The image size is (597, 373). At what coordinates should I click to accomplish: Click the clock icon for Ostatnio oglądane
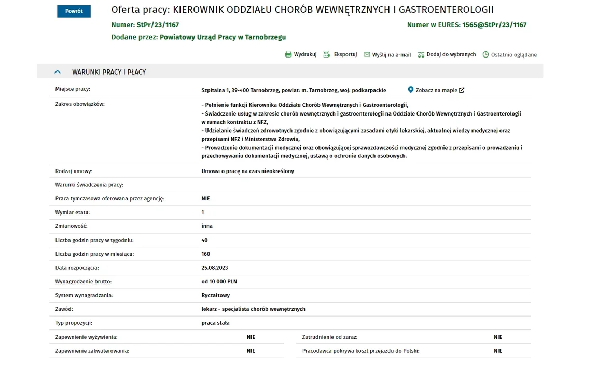point(485,55)
